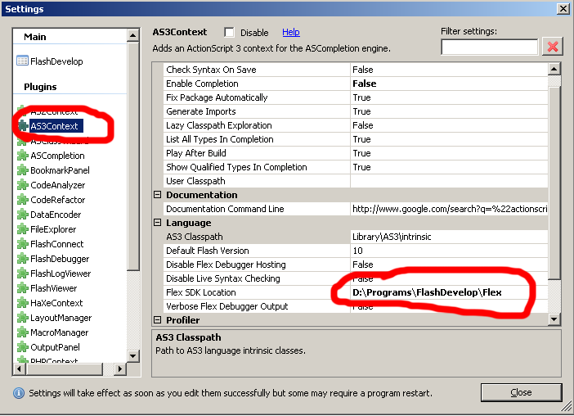Close the Settings dialog window
The width and height of the screenshot is (574, 416).
pos(563,8)
